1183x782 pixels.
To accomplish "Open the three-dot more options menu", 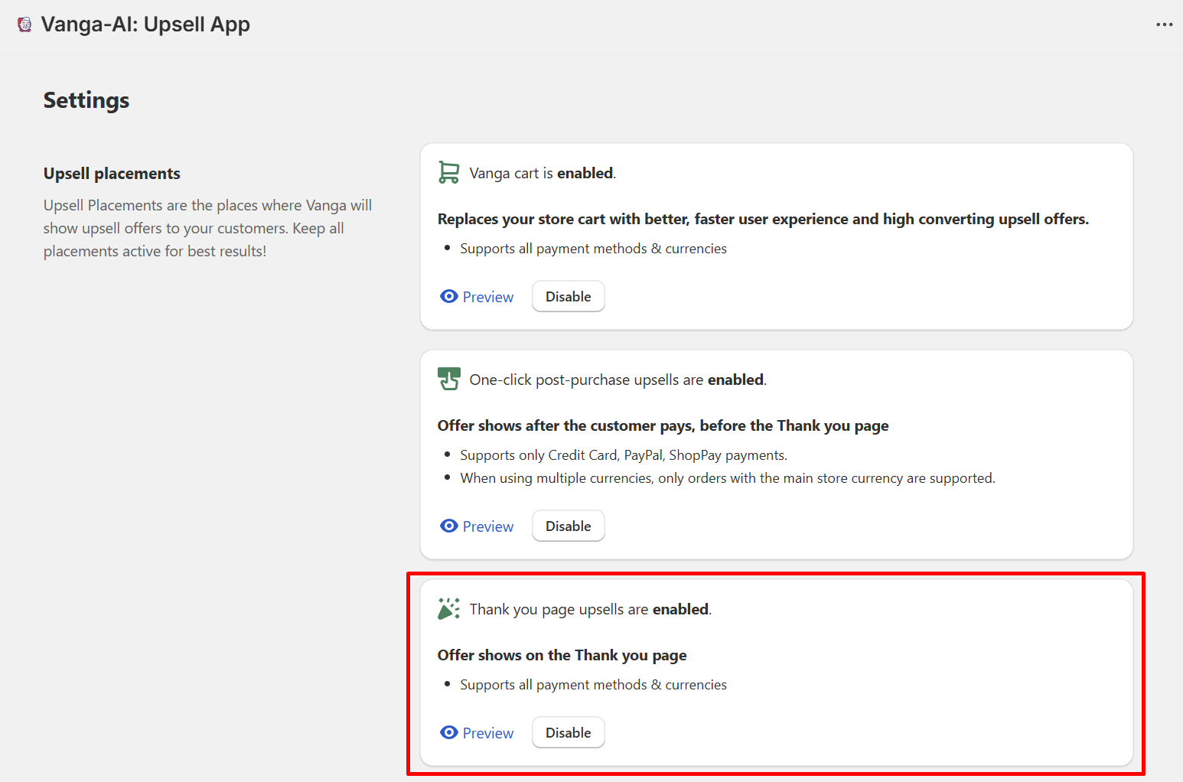I will (x=1164, y=24).
